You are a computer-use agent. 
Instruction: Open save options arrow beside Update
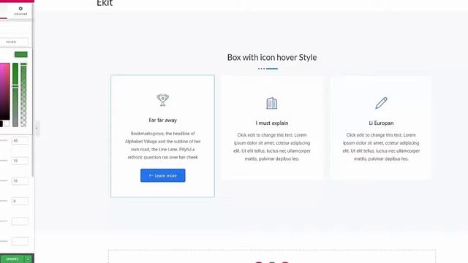(x=28, y=259)
